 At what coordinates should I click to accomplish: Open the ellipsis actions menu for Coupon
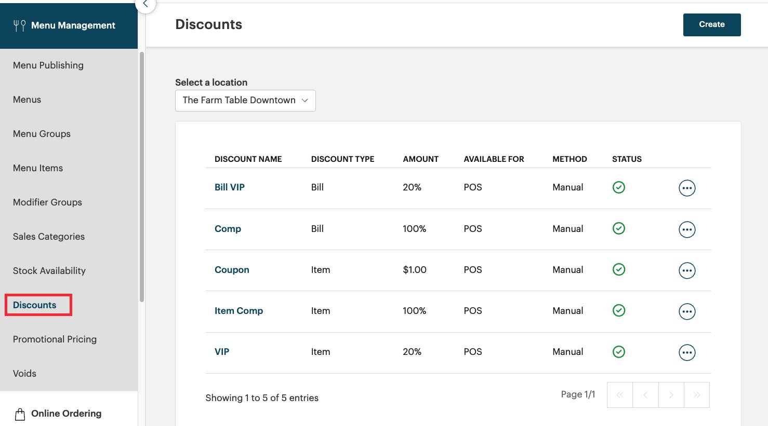687,270
